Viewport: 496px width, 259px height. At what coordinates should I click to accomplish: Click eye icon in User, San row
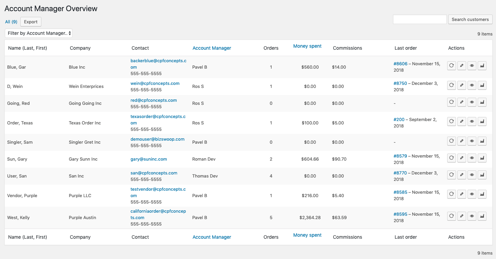(472, 175)
